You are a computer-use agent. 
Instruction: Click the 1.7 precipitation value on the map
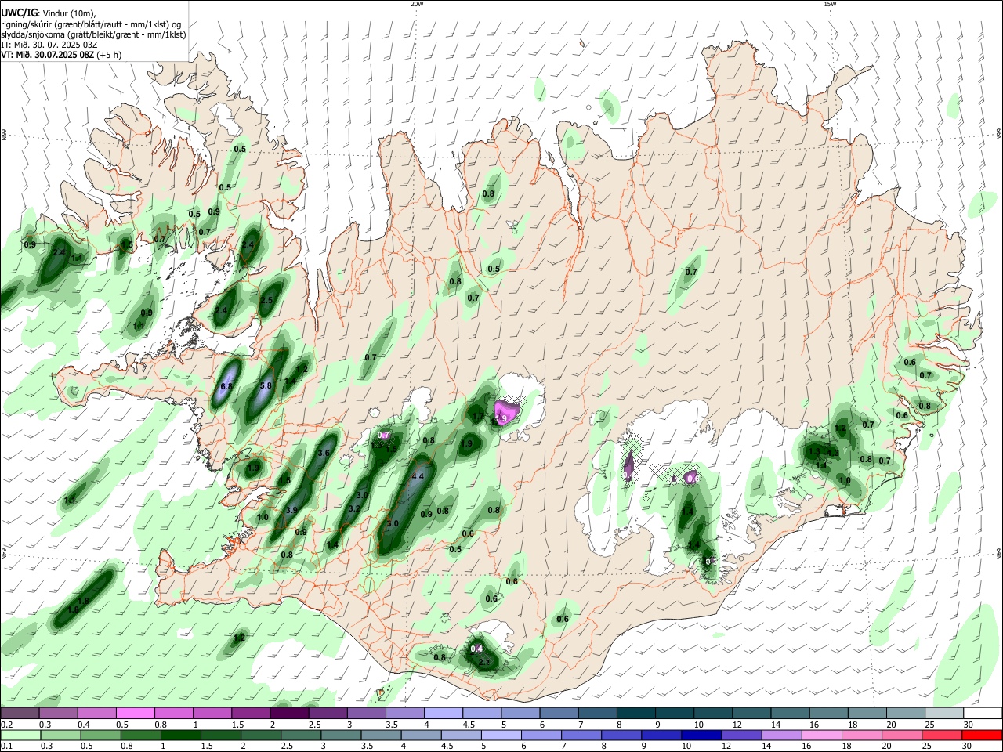tap(478, 417)
